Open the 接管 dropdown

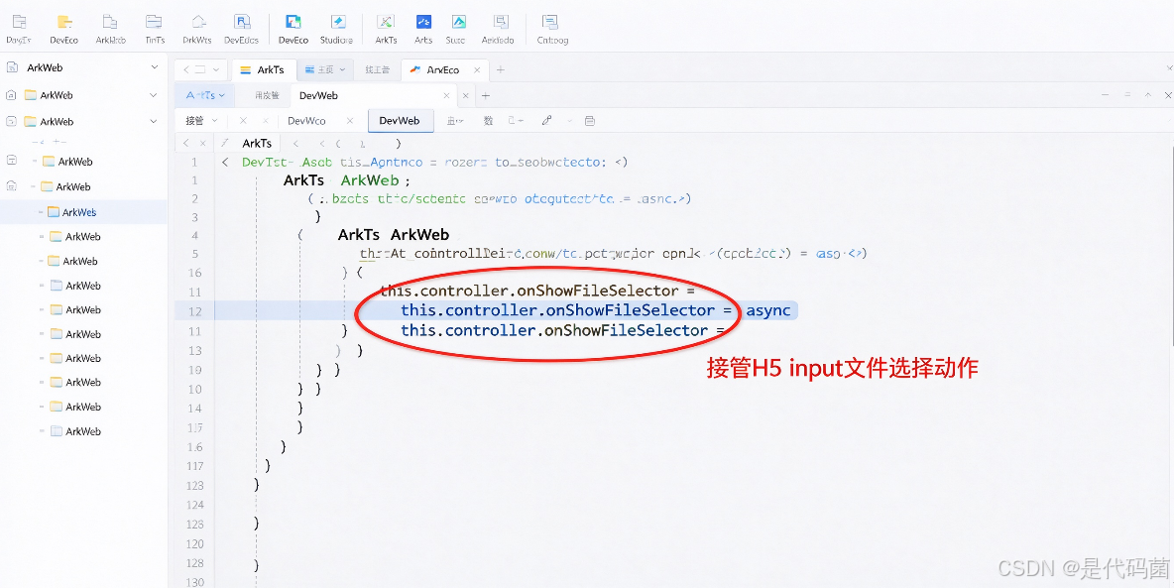pos(201,121)
